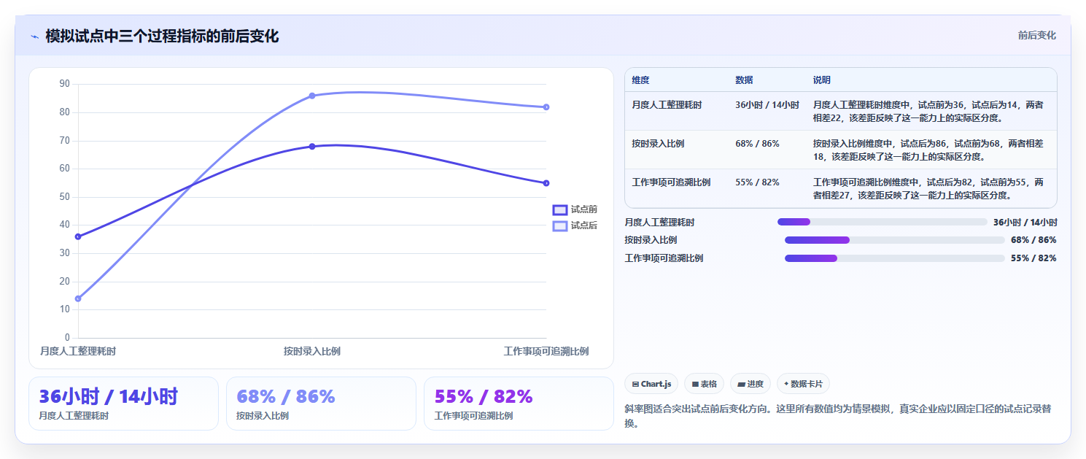Click the 试点后 point at 工作事项可追溯比例 (82)
This screenshot has width=1086, height=459.
pos(546,107)
